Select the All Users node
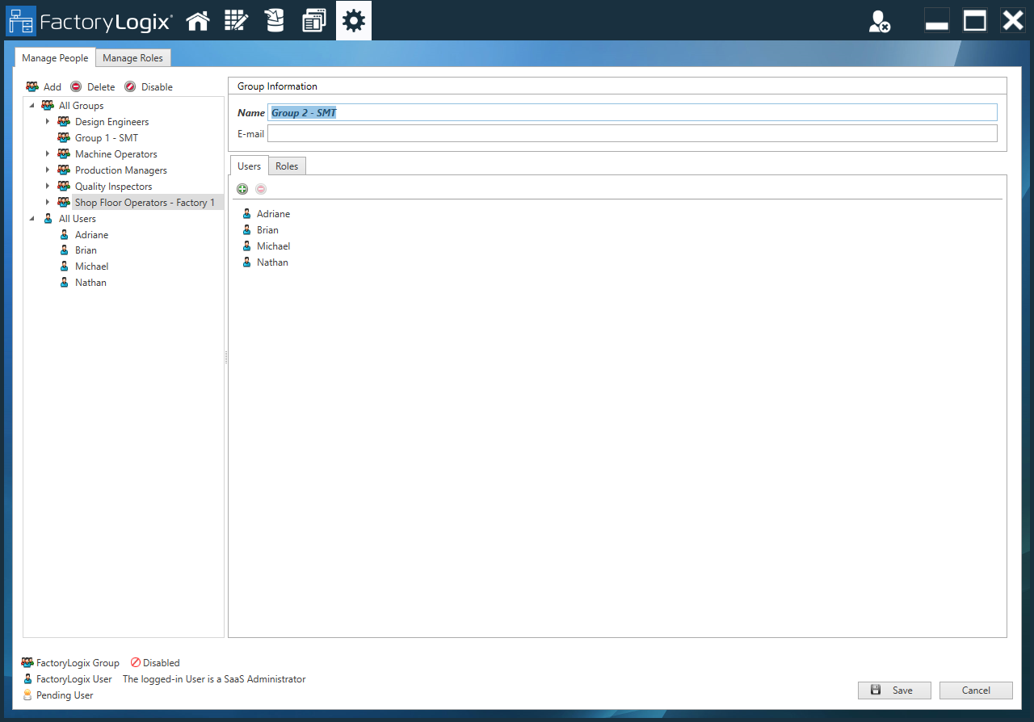Screen dimensions: 1034x722 [x=78, y=219]
